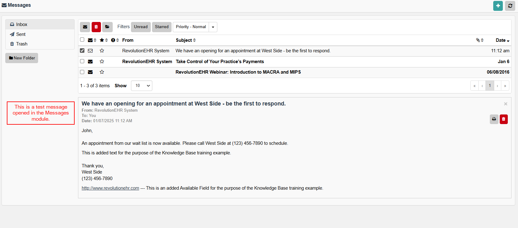Delete the opened message with red trash icon
The width and height of the screenshot is (518, 228).
(x=504, y=119)
